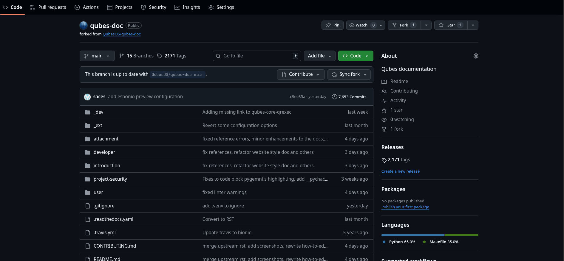The image size is (564, 261).
Task: Pin the repository with Pin button
Action: coord(333,25)
